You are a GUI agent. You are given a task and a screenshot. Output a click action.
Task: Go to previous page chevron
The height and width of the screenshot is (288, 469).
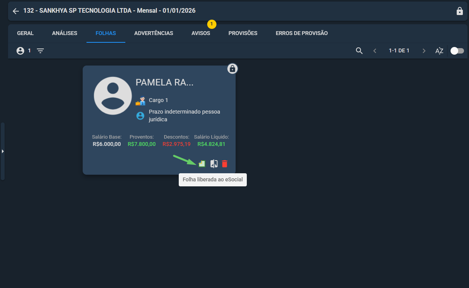(x=375, y=51)
